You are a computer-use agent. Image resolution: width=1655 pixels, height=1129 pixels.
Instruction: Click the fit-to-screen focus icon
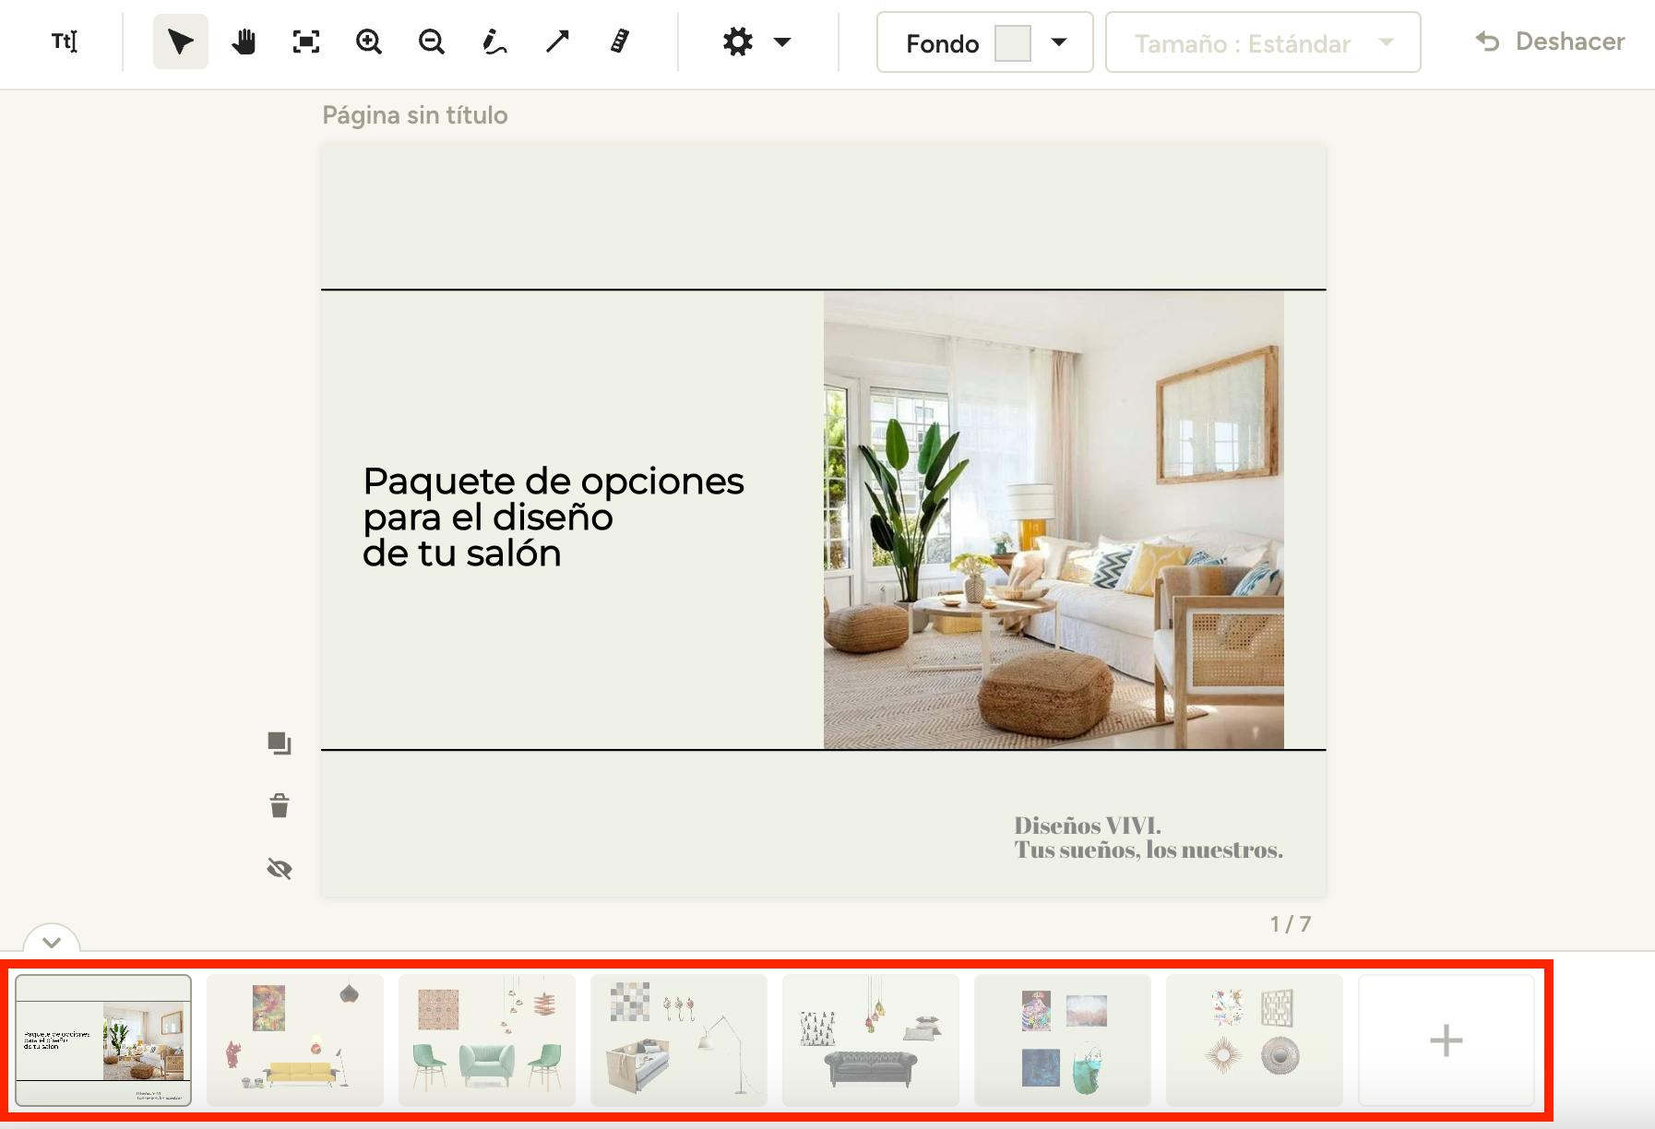point(305,42)
